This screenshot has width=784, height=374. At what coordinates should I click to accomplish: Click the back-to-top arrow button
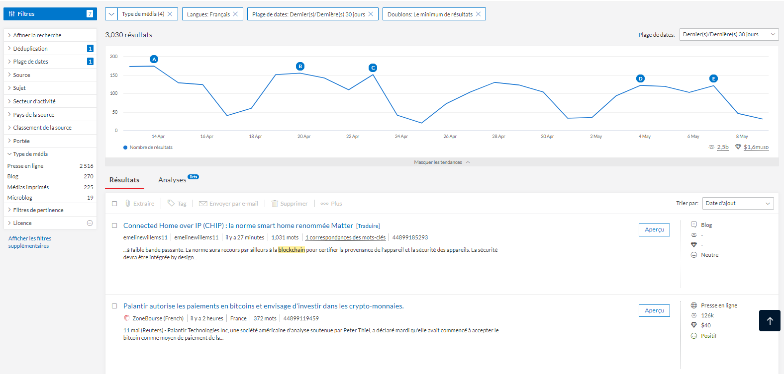(770, 321)
